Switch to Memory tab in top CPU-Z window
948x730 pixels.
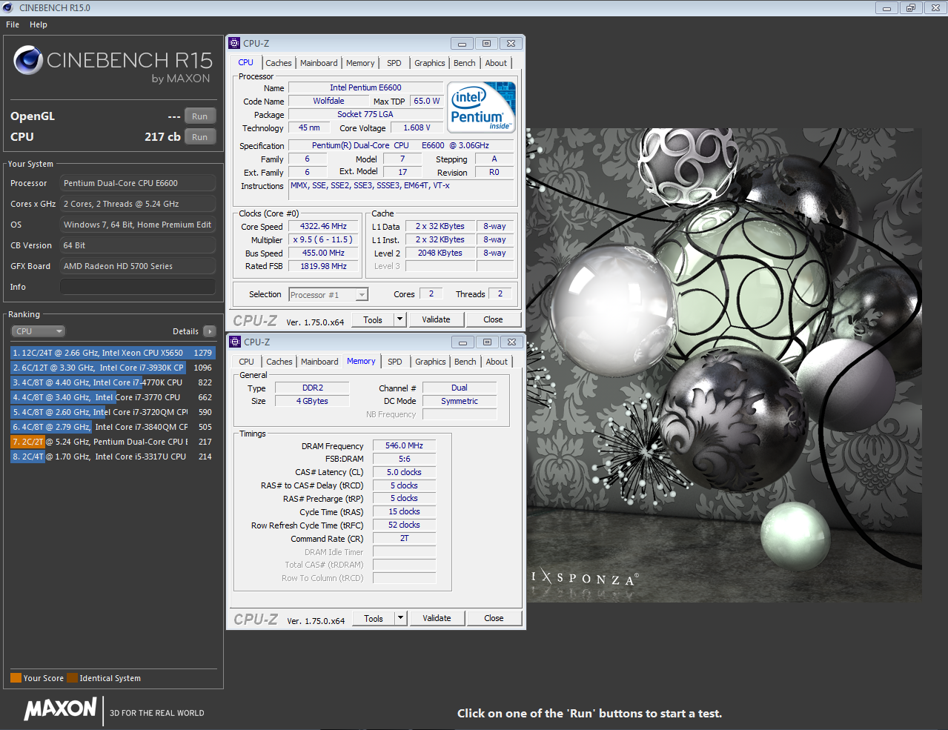tap(360, 63)
